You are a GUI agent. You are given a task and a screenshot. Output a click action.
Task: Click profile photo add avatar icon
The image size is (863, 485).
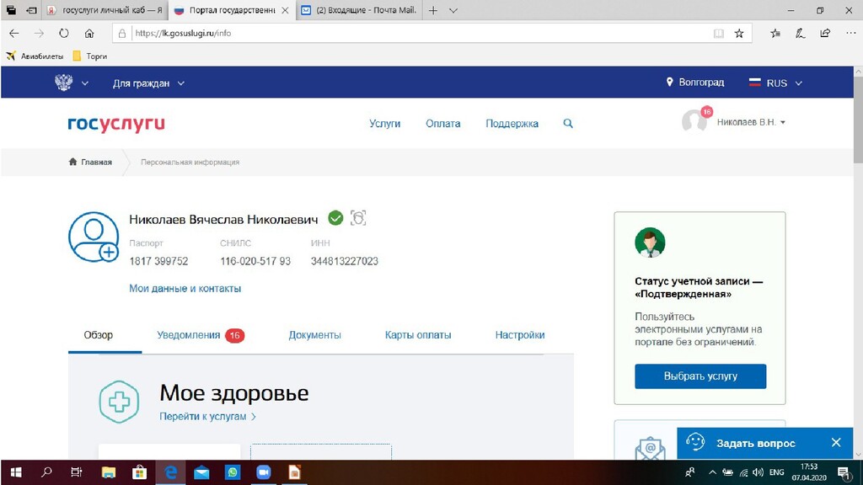click(94, 237)
